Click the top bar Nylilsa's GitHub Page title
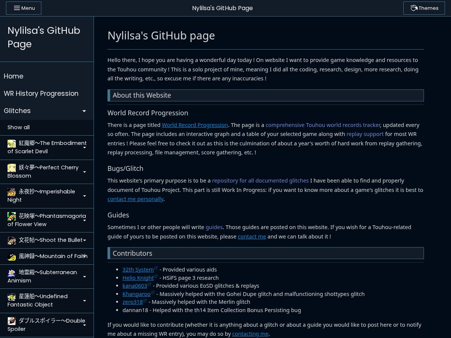The height and width of the screenshot is (338, 451). 222,8
